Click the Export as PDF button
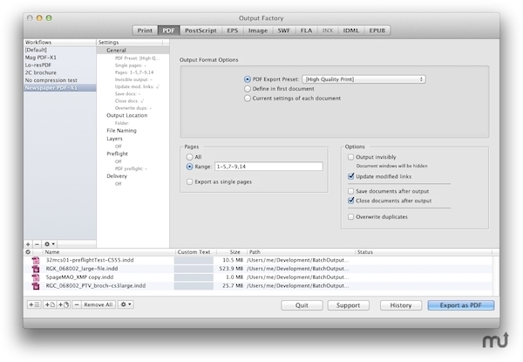 click(x=461, y=305)
